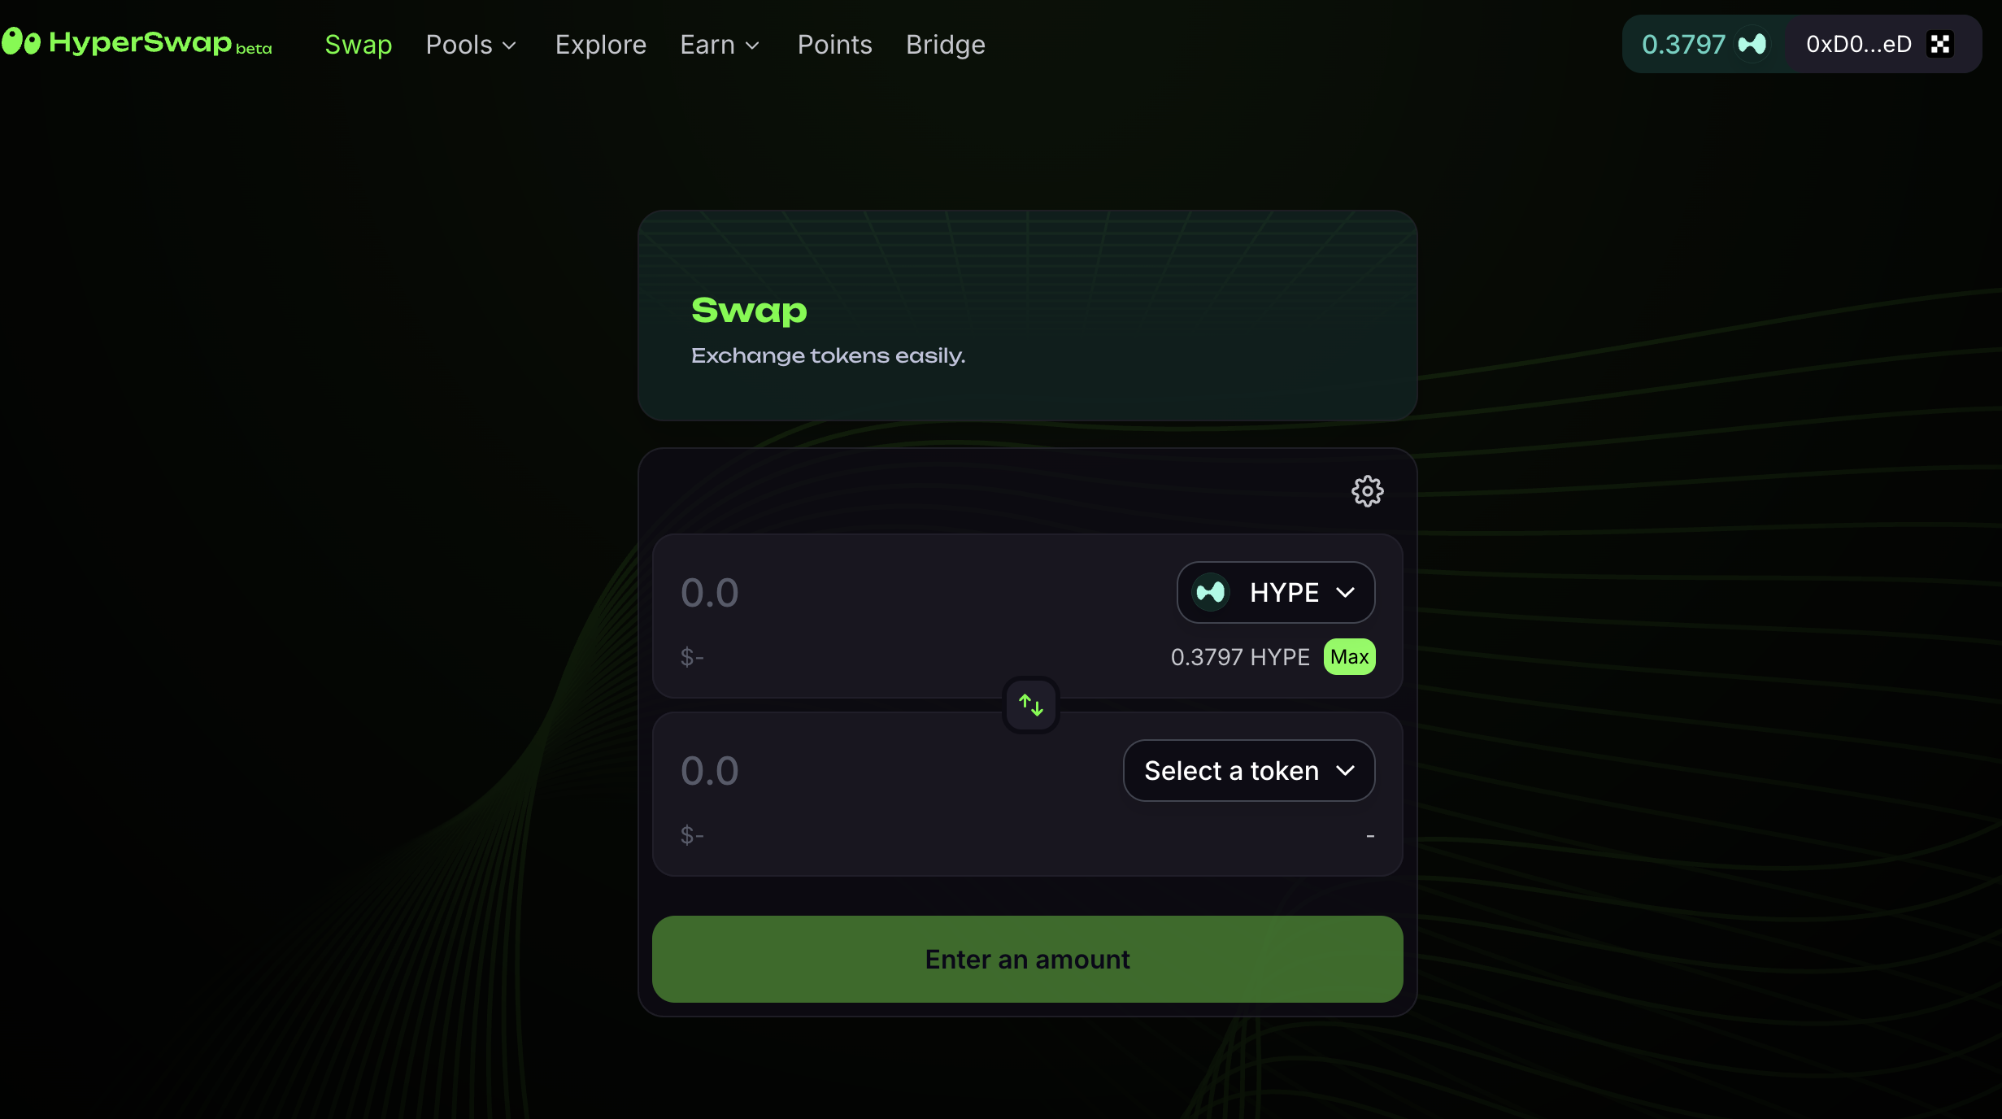Navigate to Points page
This screenshot has width=2002, height=1119.
click(x=834, y=45)
